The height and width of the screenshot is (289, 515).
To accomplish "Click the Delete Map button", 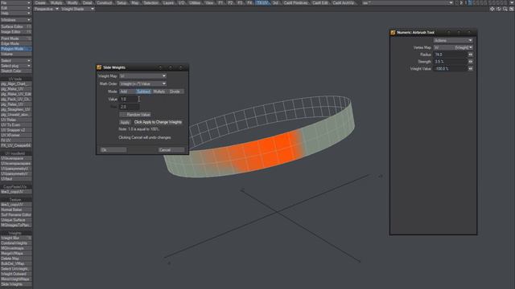I will click(16, 258).
